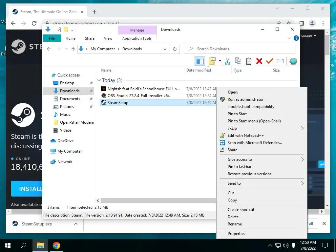Open a new Chrome tab
The width and height of the screenshot is (336, 252).
pyautogui.click(x=94, y=12)
